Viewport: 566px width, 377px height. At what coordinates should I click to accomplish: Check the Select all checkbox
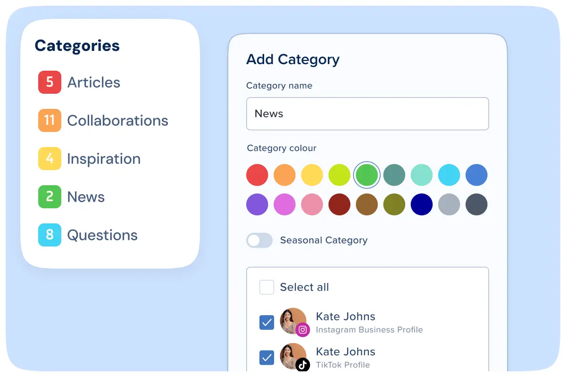tap(267, 287)
